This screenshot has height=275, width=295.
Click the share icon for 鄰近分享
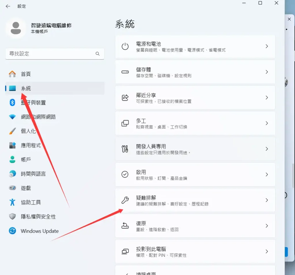click(x=125, y=98)
